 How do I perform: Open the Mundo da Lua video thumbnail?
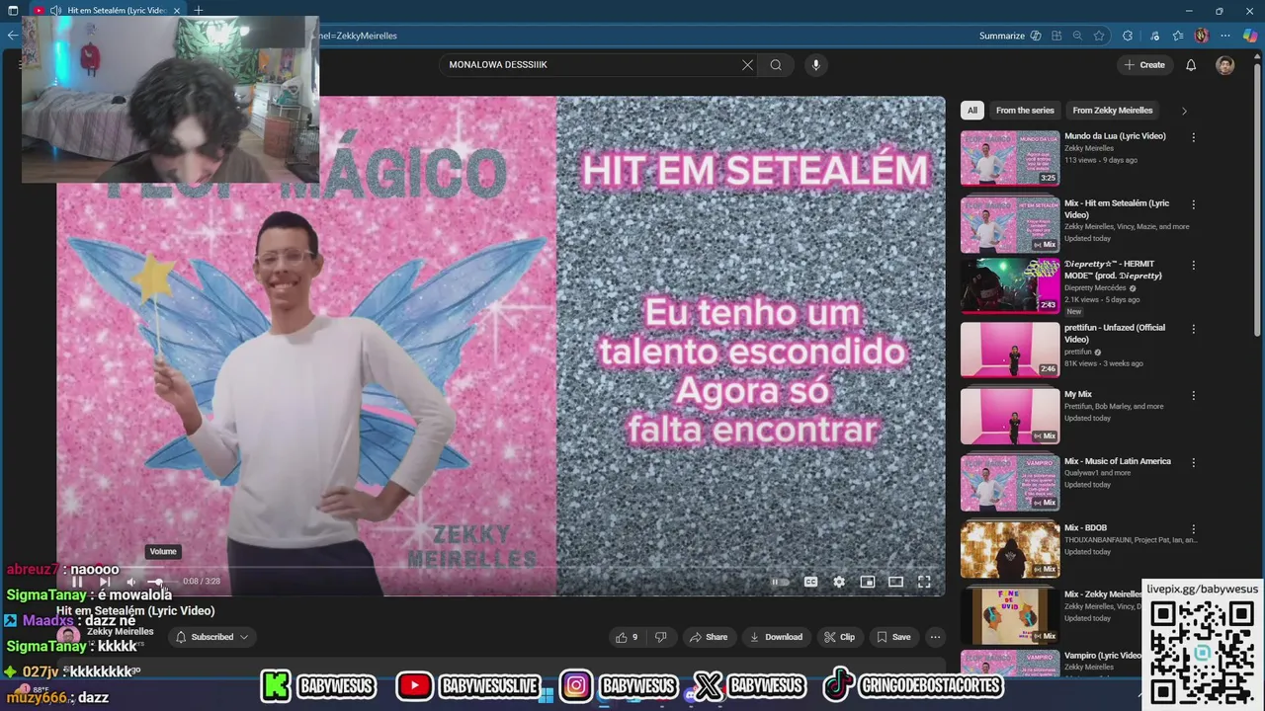(1010, 158)
